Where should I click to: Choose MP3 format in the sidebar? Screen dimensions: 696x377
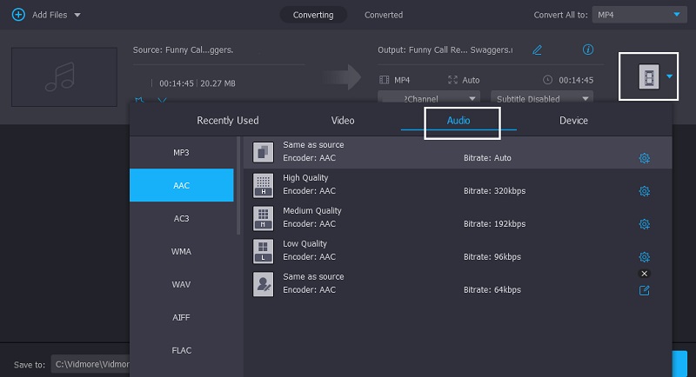181,152
